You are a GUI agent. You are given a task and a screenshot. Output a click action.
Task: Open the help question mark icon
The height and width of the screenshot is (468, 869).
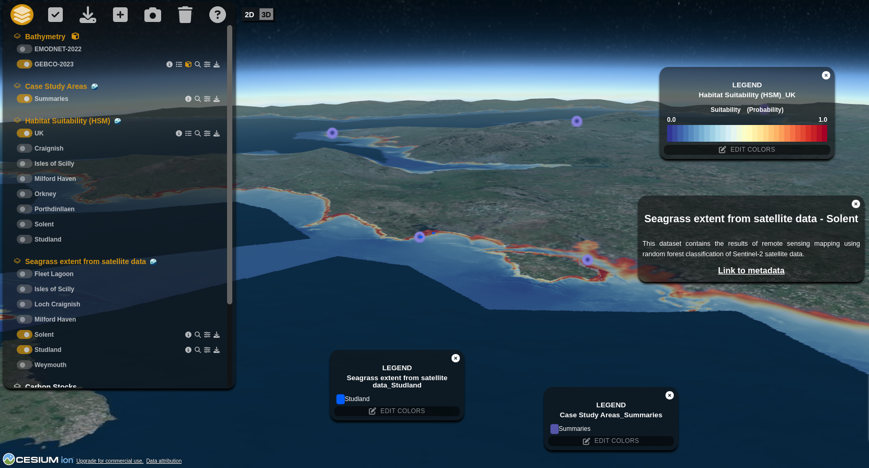[218, 15]
